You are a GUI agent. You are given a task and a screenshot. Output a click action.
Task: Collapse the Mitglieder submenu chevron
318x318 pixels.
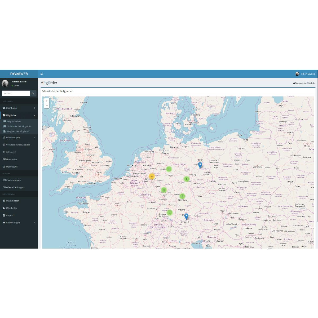[34, 115]
